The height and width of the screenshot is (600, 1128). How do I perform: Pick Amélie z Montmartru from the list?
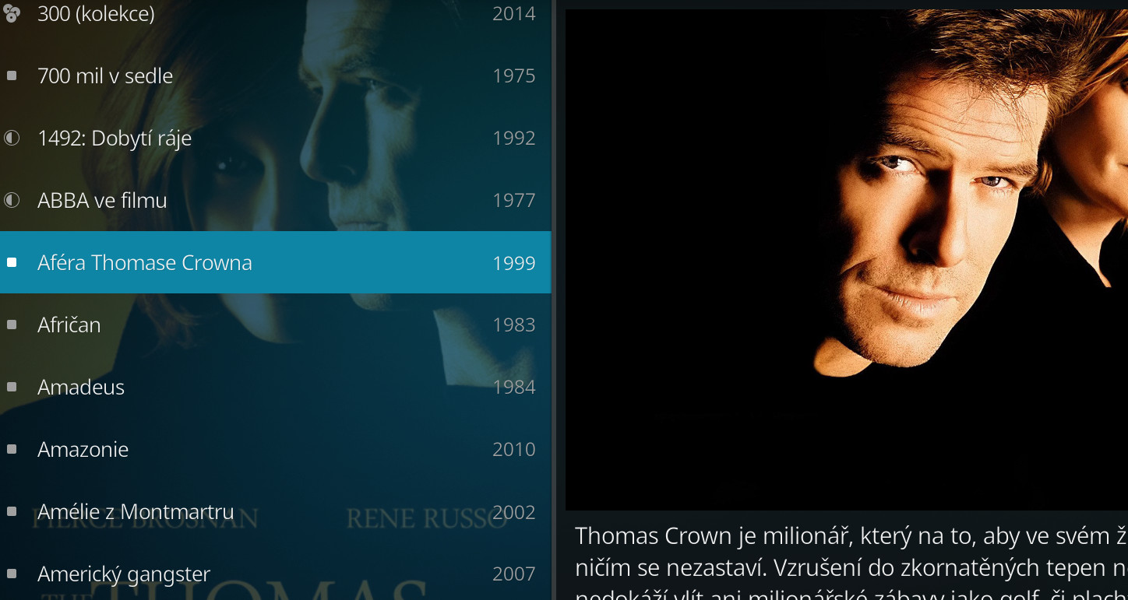click(x=275, y=511)
